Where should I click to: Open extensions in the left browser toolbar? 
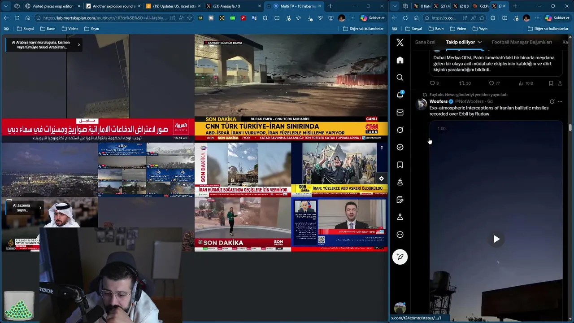click(x=265, y=18)
